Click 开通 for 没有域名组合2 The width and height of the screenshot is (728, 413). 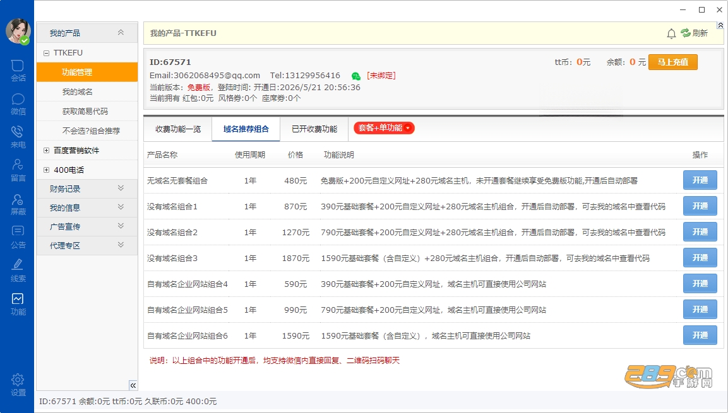click(700, 232)
